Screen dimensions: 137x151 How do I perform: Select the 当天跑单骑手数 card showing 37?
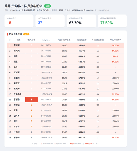(50, 21)
